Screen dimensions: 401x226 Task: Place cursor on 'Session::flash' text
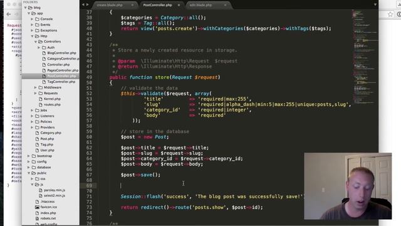click(140, 196)
